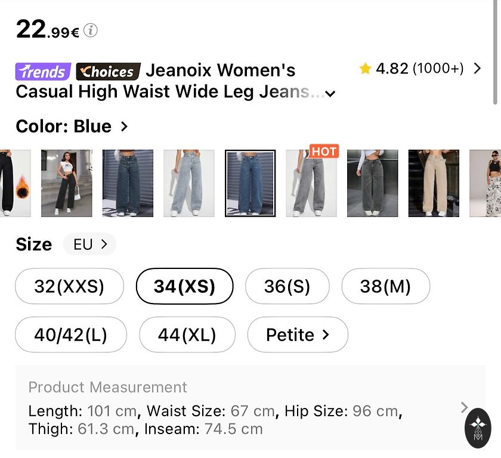Pick size 44(XL)
This screenshot has height=458, width=501.
[187, 335]
